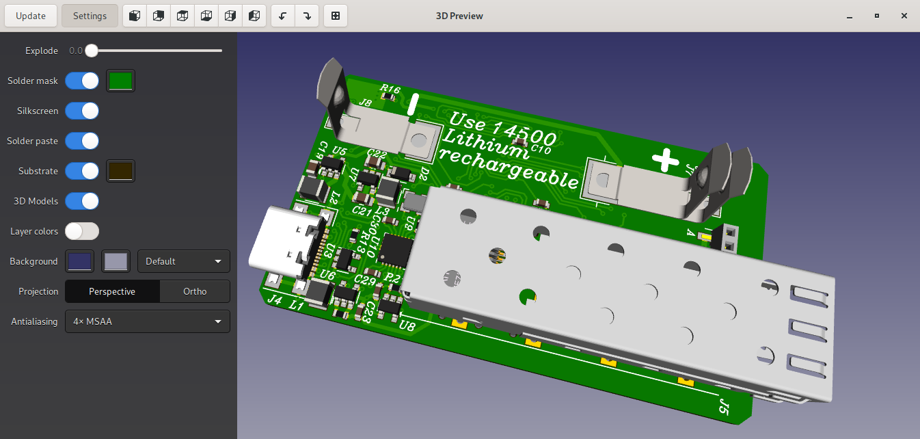Select the back view cube icon
This screenshot has width=920, height=439.
pyautogui.click(x=159, y=16)
